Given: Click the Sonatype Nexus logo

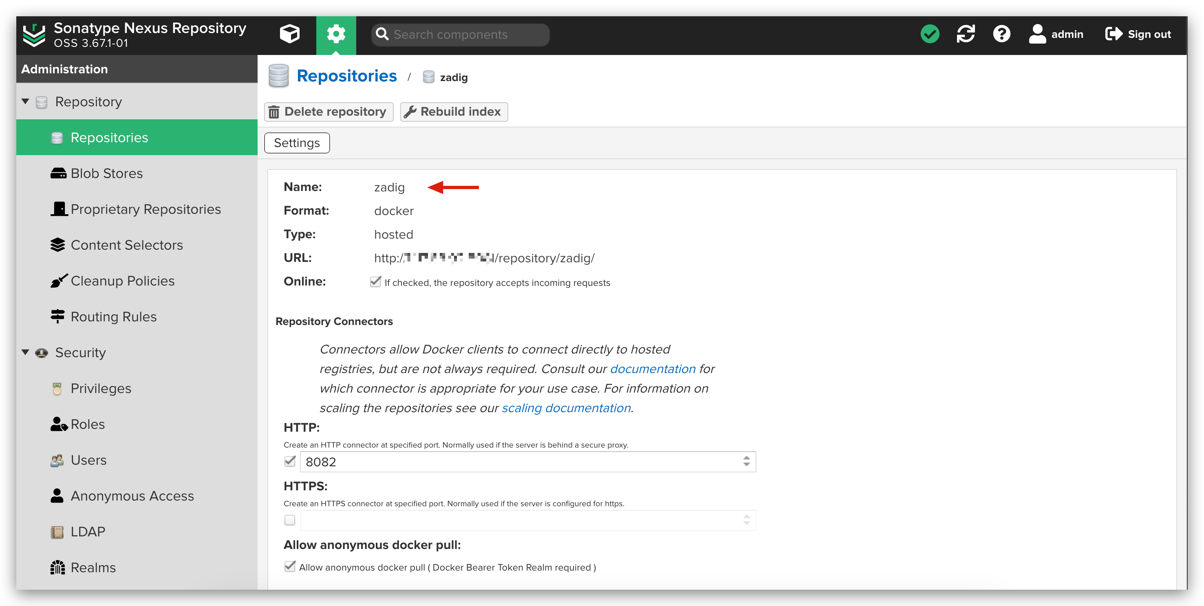Looking at the screenshot, I should [34, 35].
